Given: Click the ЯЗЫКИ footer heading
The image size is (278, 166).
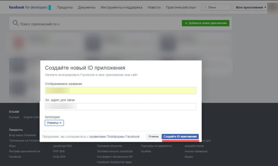Looking at the screenshot, I should coord(14,111).
